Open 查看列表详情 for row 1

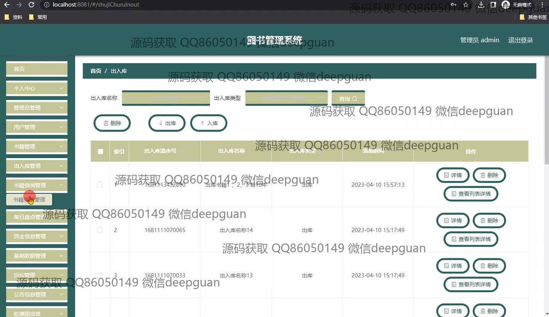coord(471,194)
